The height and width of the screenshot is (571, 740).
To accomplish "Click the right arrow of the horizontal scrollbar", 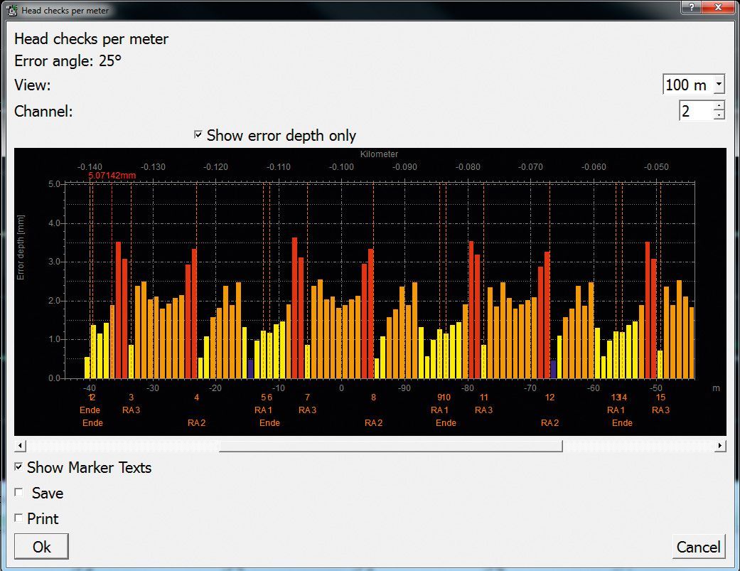I will 719,446.
